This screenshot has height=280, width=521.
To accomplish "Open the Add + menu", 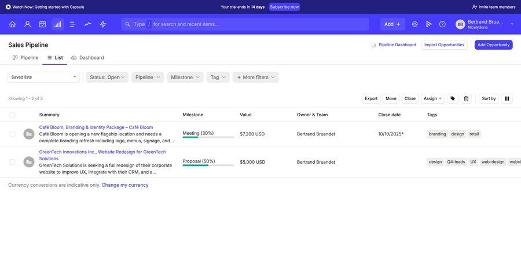I will click(392, 24).
